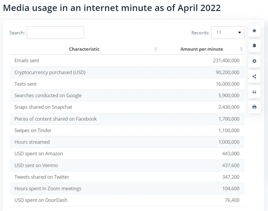
Task: Click the printer icon to print
Action: [254, 107]
